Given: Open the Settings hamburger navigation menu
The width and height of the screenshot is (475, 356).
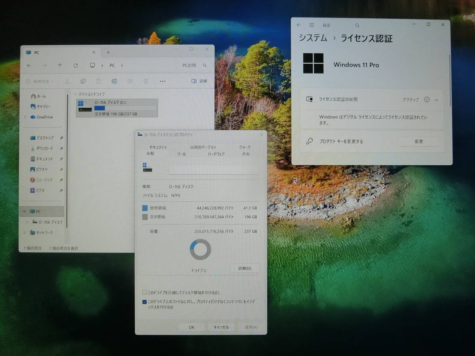Looking at the screenshot, I should (312, 25).
